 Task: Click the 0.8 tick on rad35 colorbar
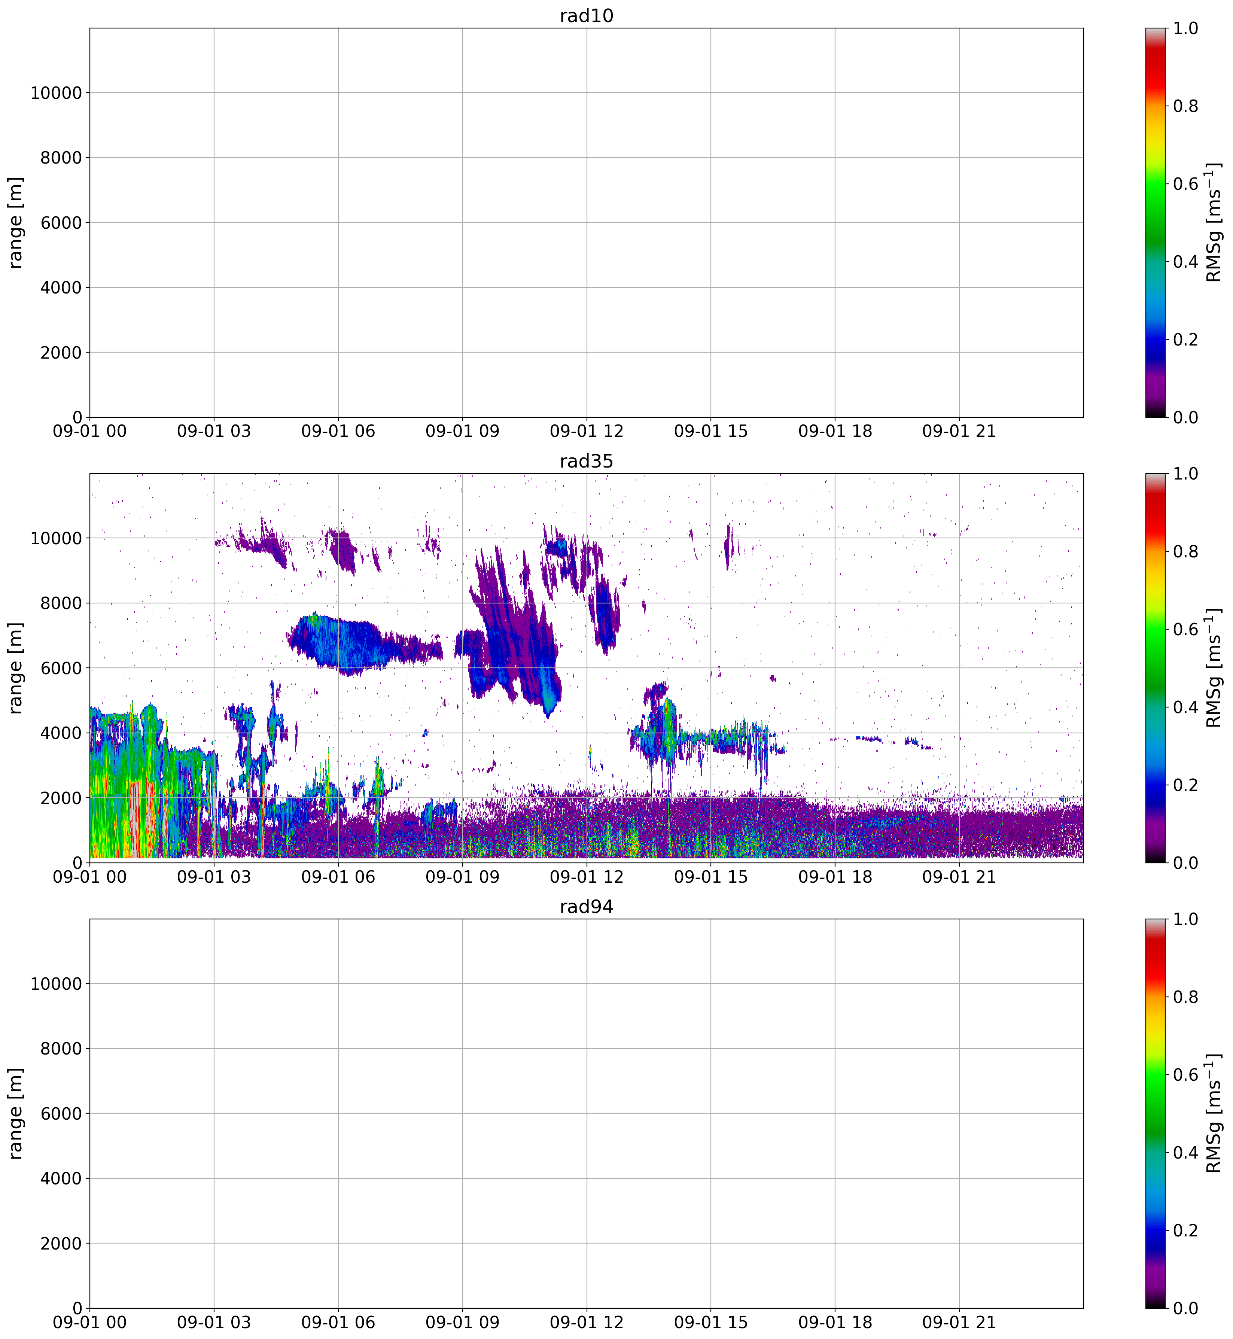pyautogui.click(x=1185, y=552)
